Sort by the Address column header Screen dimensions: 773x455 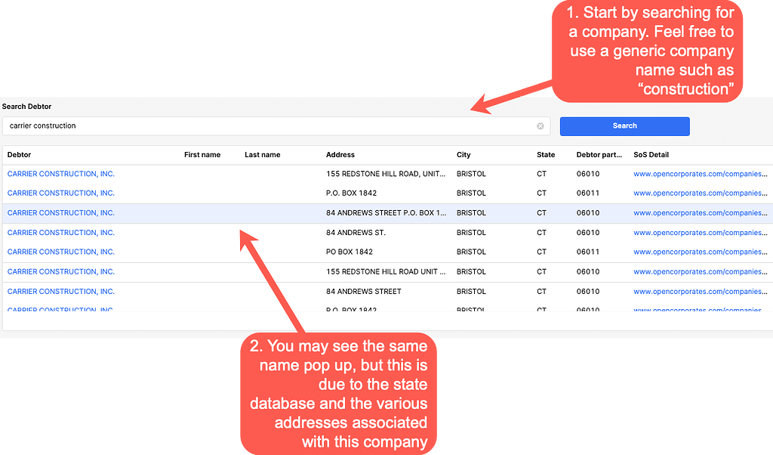point(340,155)
